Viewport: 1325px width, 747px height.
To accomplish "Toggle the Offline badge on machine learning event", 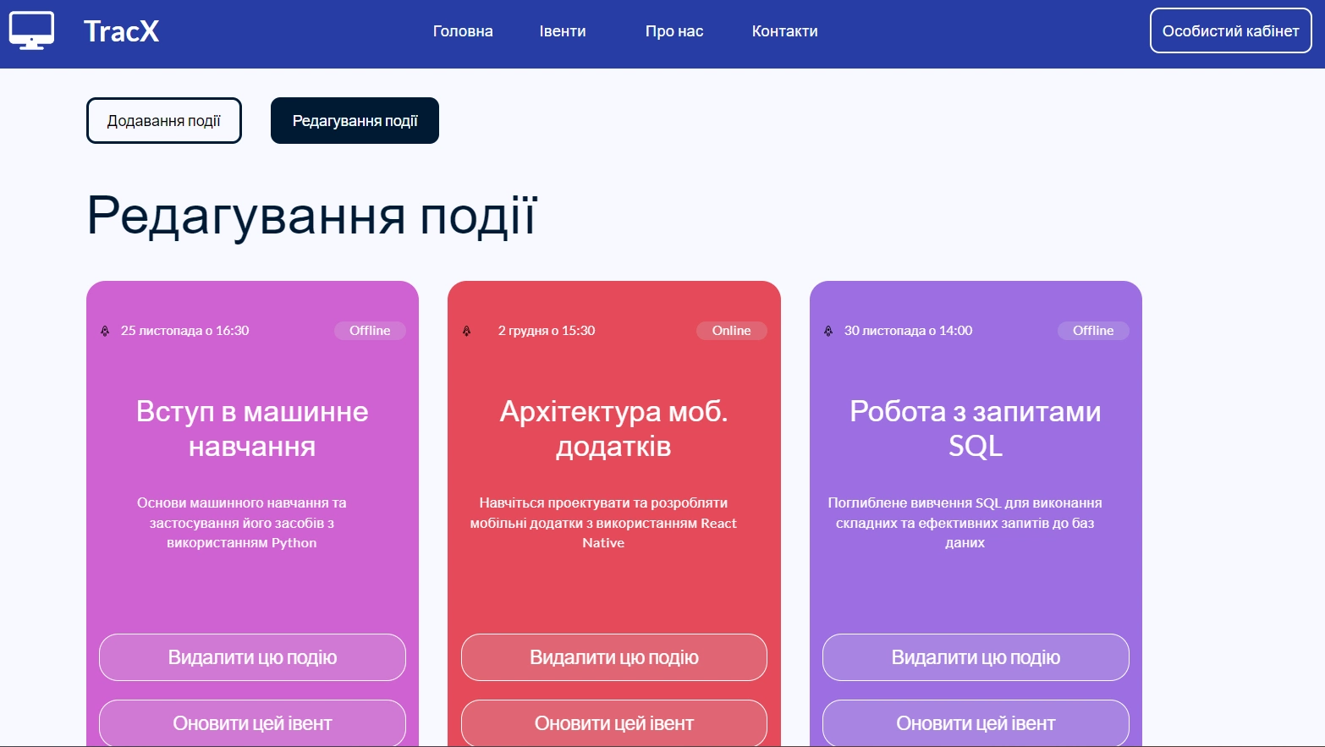I will click(x=370, y=331).
